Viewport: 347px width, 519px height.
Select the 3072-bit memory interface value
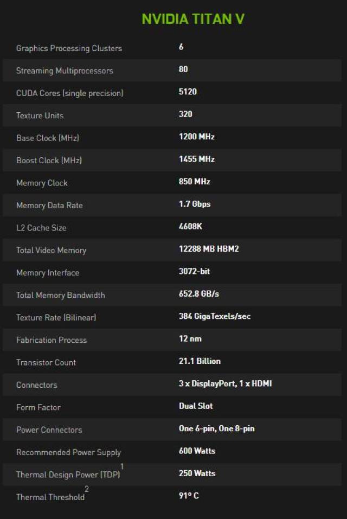(194, 271)
